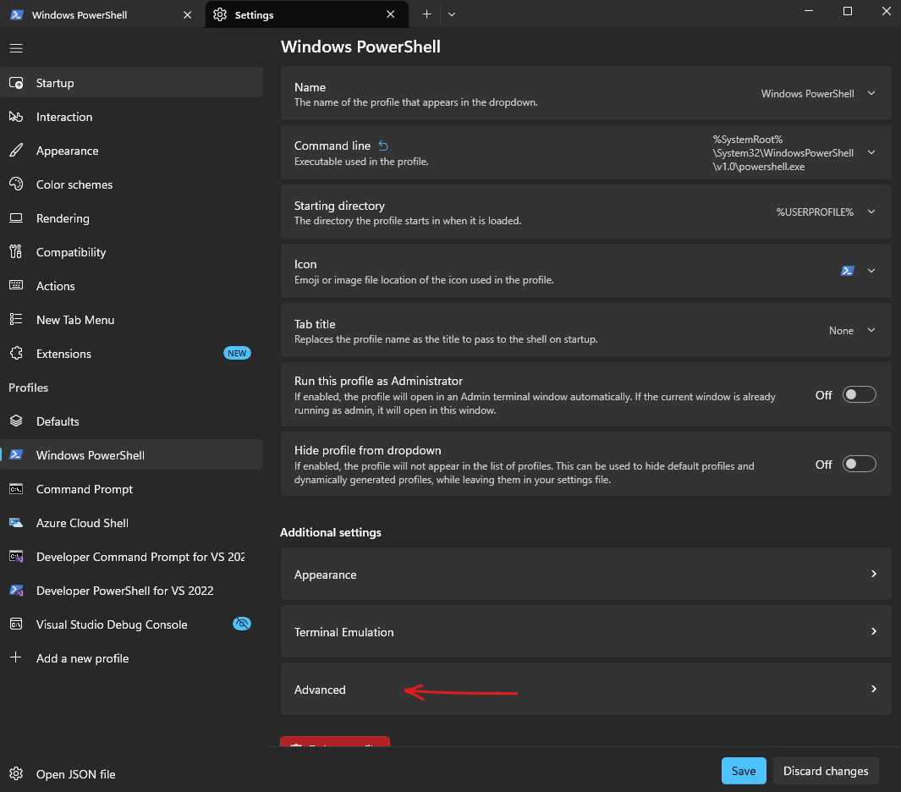The width and height of the screenshot is (901, 792).
Task: Click the Startup sidebar icon
Action: pos(16,83)
